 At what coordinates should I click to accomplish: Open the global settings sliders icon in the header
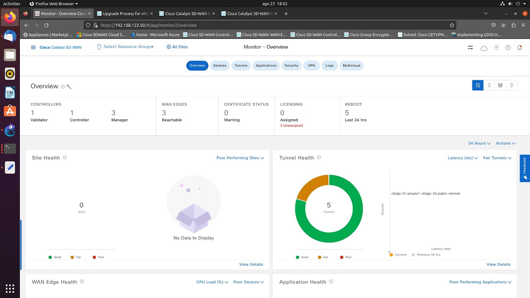[470, 48]
